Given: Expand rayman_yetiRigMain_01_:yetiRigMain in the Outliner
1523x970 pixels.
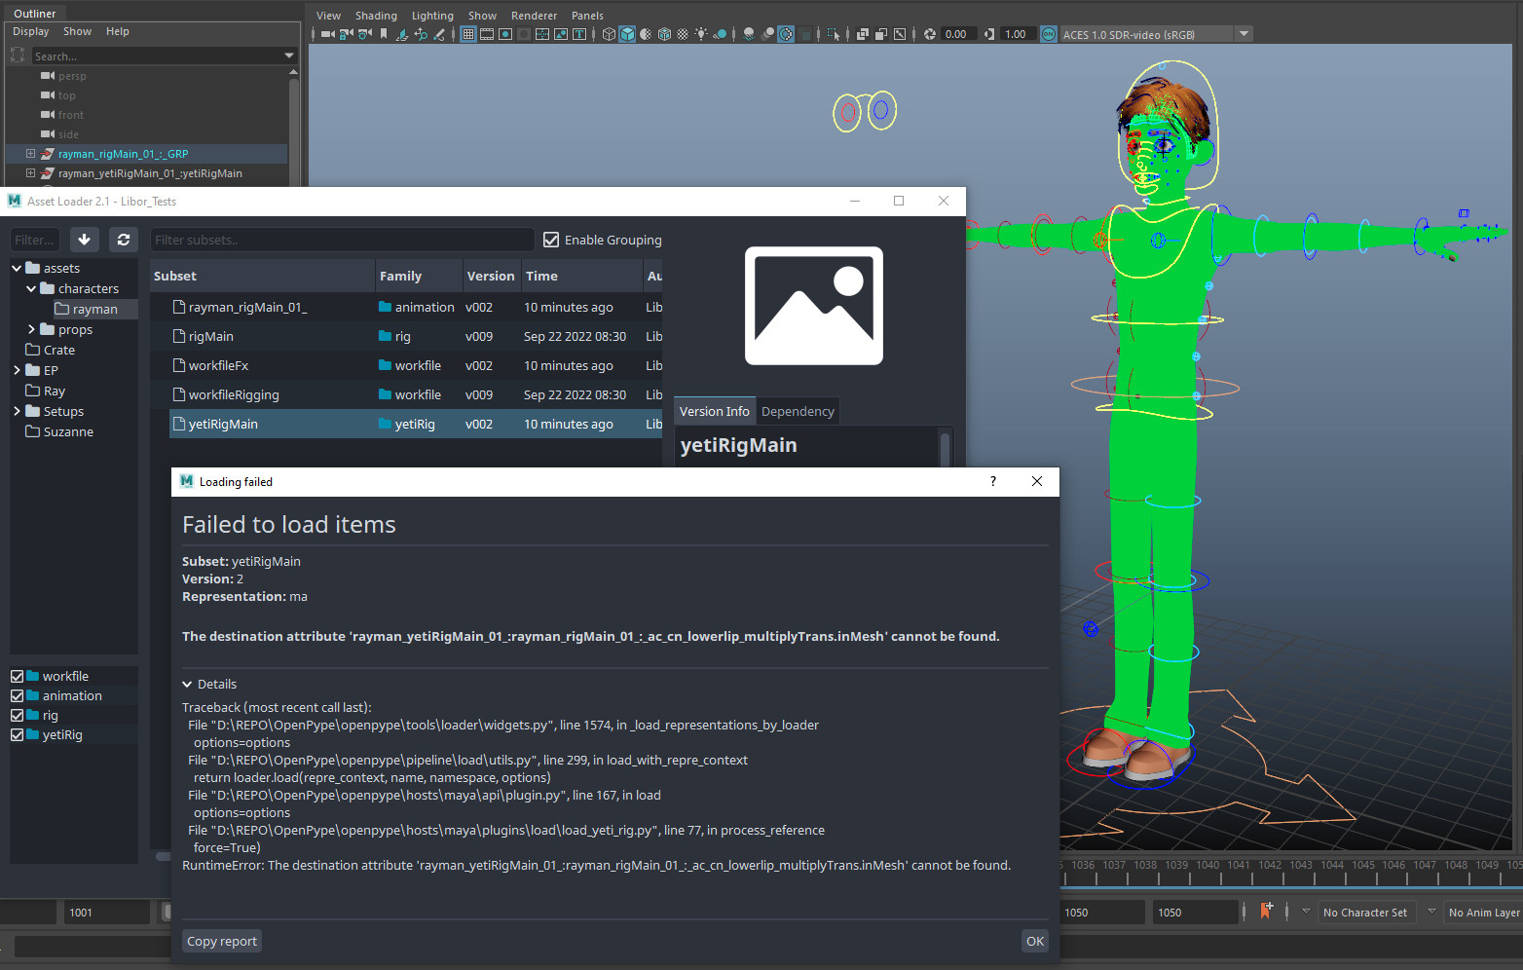Looking at the screenshot, I should tap(30, 173).
